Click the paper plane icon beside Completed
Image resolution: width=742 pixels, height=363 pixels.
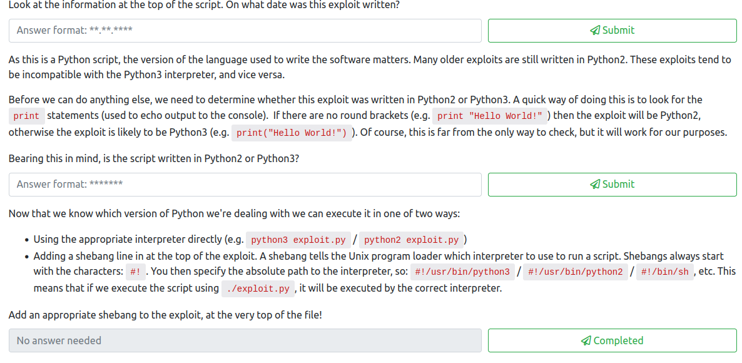(586, 341)
